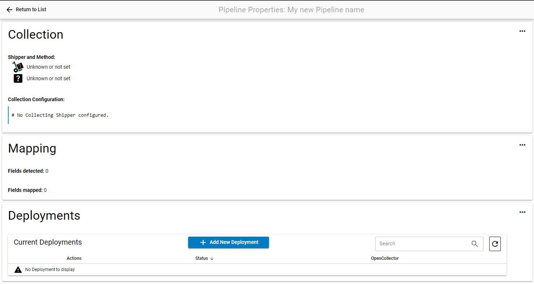Expand the Deployments section three-dot menu
This screenshot has width=534, height=284.
[522, 212]
